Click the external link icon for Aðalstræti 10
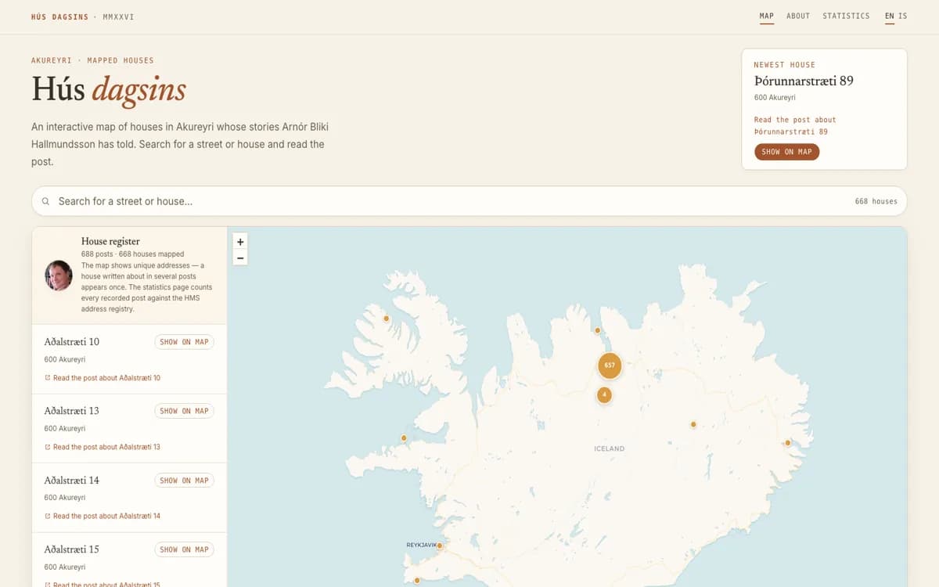939x587 pixels. click(48, 378)
